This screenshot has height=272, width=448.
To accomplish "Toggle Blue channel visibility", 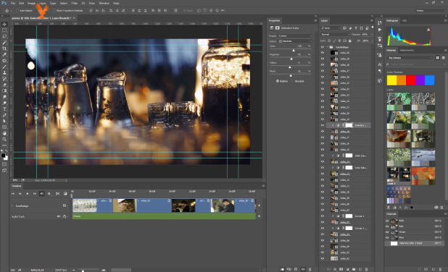I will pos(387,237).
